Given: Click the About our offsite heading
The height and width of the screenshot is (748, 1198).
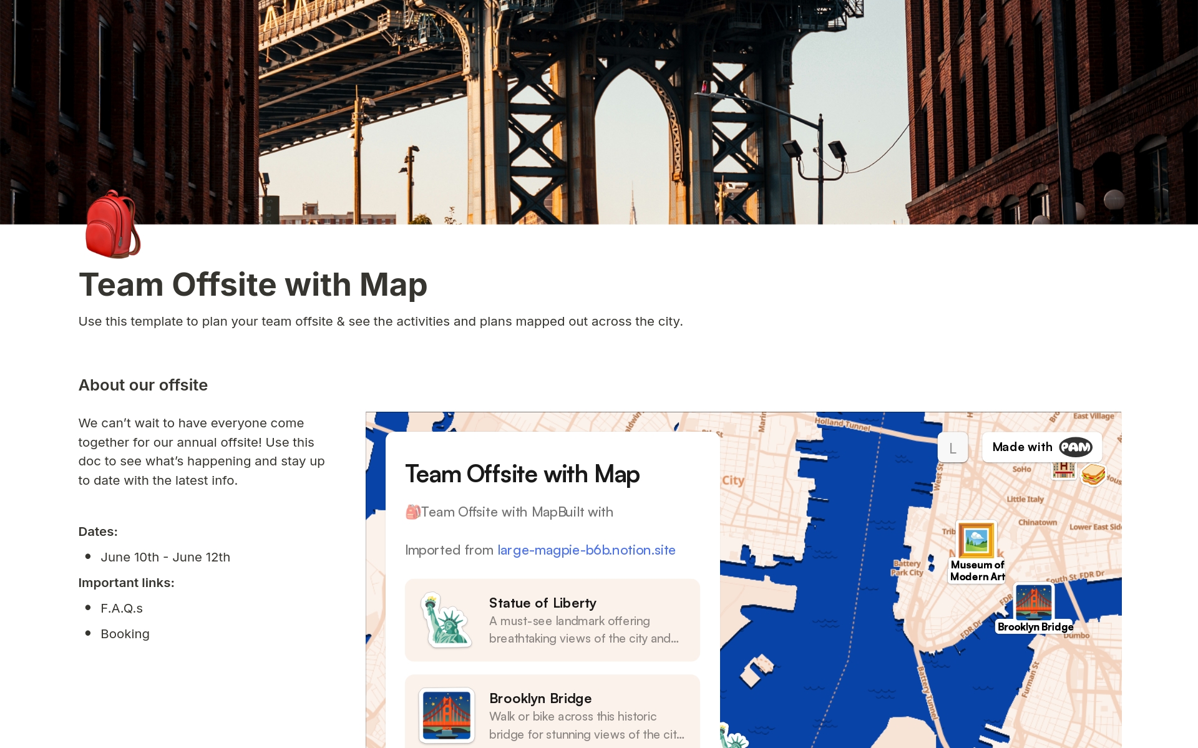Looking at the screenshot, I should tap(143, 385).
